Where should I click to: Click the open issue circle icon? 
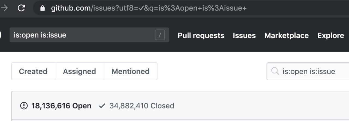(x=24, y=106)
